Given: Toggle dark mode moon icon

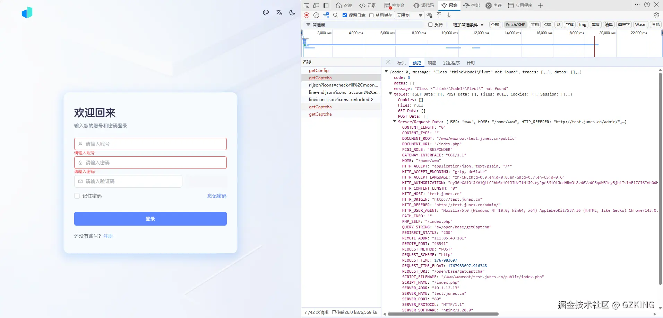Looking at the screenshot, I should 292,13.
